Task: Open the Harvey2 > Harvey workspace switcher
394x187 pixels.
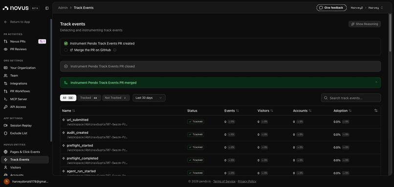Action: tap(367, 8)
